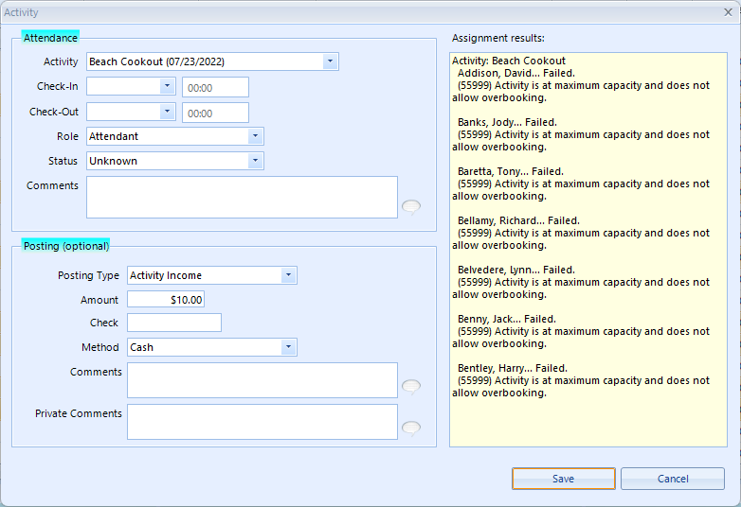Click inside the Private Comments text box

[262, 422]
